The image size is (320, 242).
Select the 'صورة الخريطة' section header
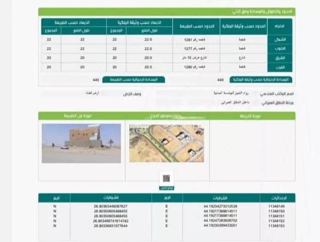coord(252,116)
